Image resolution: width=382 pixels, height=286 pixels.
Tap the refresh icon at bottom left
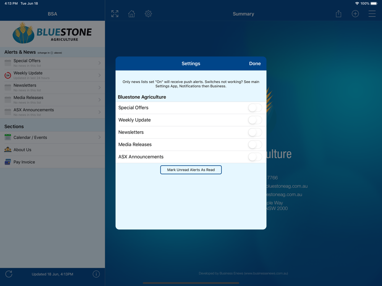tap(9, 274)
